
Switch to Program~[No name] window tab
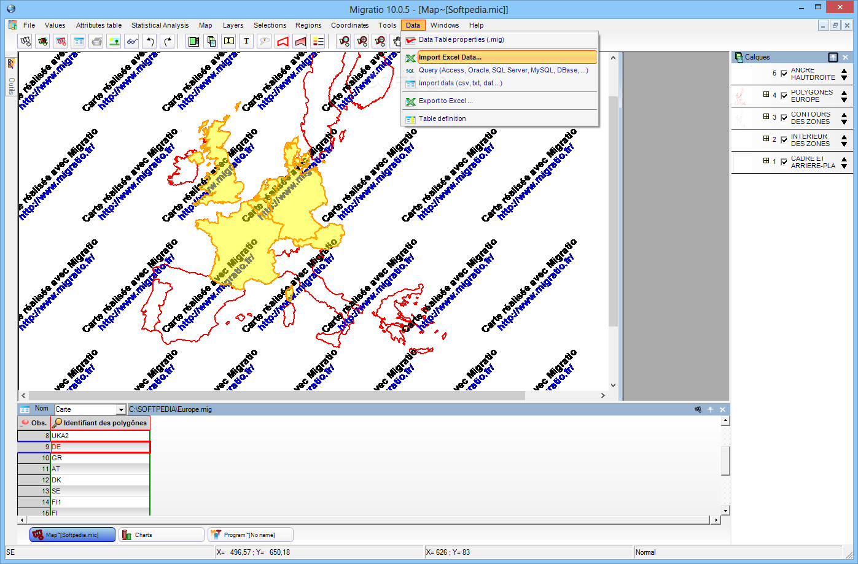click(250, 535)
